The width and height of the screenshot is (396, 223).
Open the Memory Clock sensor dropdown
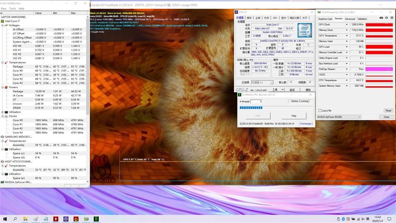(346, 30)
